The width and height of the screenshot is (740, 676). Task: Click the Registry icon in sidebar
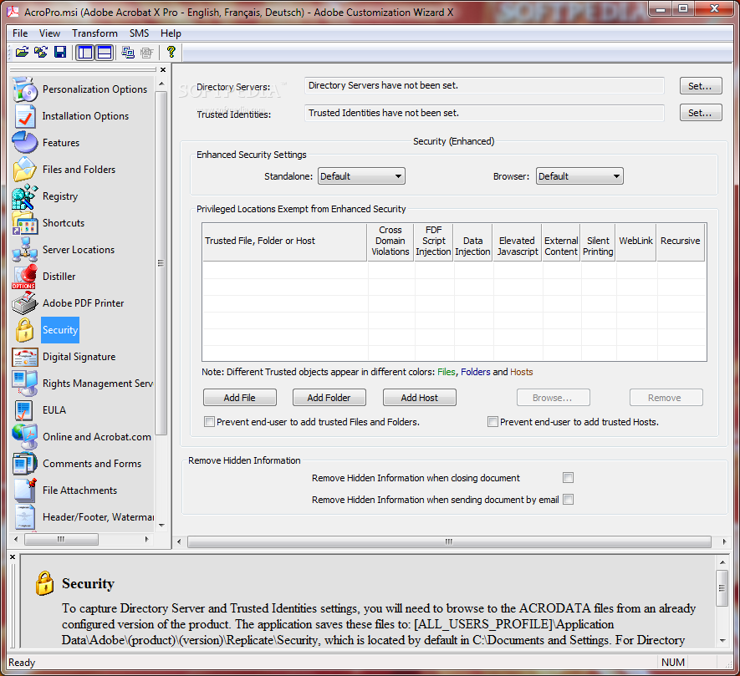(x=24, y=196)
